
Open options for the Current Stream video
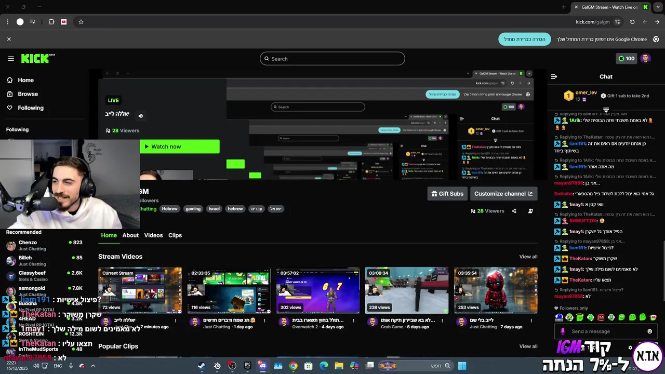(176, 320)
